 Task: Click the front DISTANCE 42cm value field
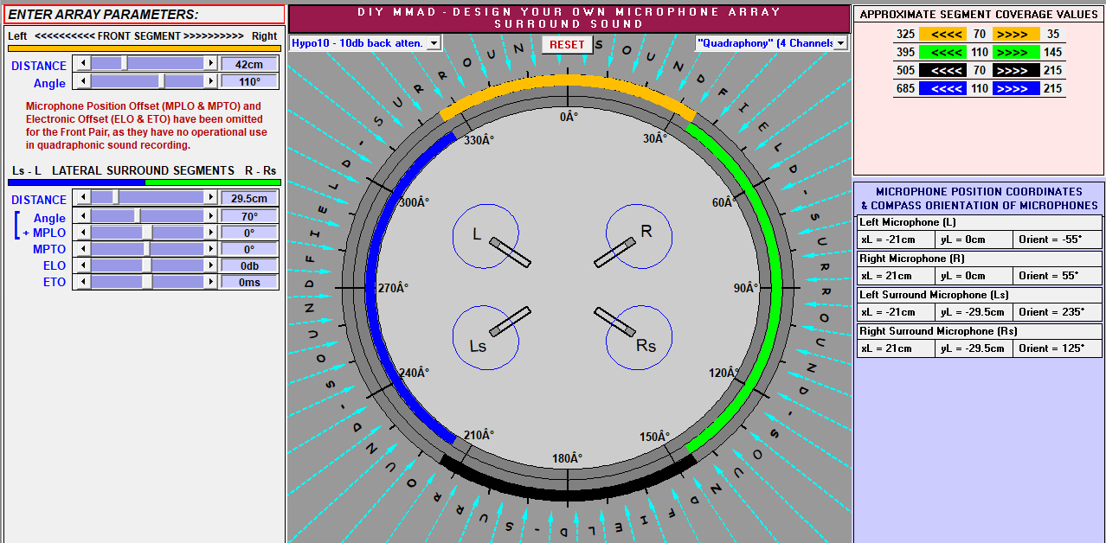pyautogui.click(x=249, y=64)
